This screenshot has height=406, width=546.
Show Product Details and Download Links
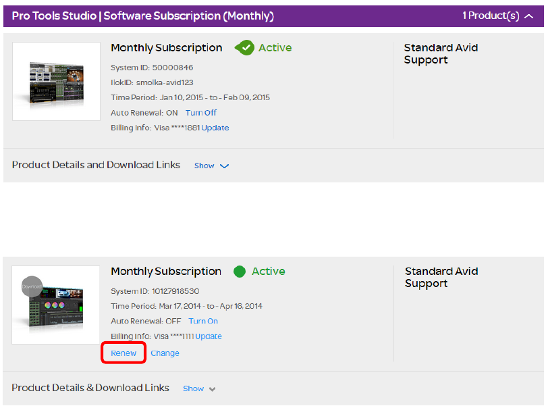[204, 166]
